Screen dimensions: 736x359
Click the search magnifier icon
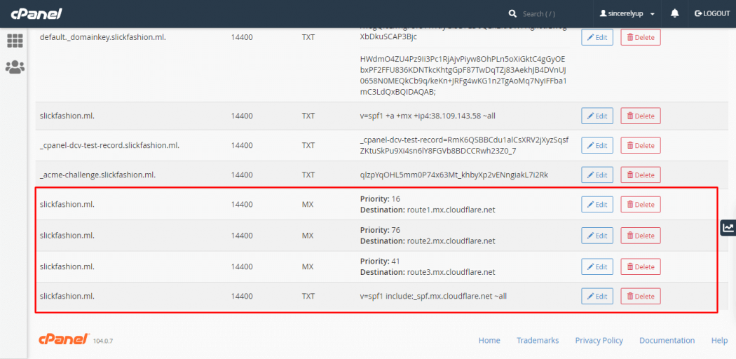click(x=512, y=13)
